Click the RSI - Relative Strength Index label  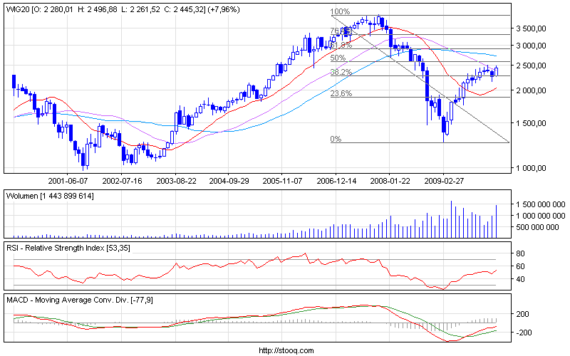tap(68, 248)
